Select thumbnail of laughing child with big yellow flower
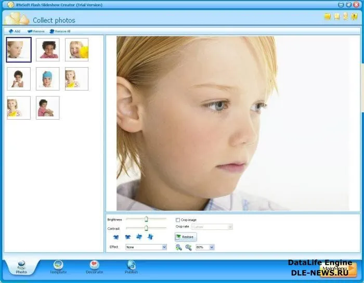The image size is (364, 283). (x=77, y=50)
